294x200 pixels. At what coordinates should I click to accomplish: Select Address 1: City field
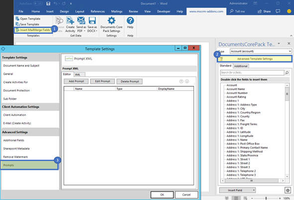(x=236, y=108)
